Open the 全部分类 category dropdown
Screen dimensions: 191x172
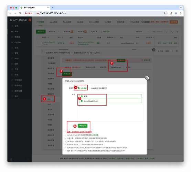click(x=142, y=32)
